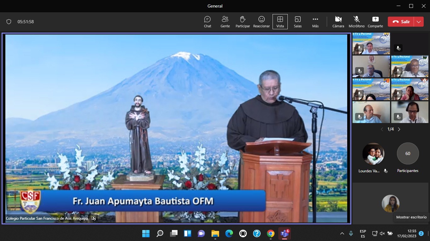Screen dimensions: 430x241
Task: Unmute the Micrófono
Action: tap(356, 22)
